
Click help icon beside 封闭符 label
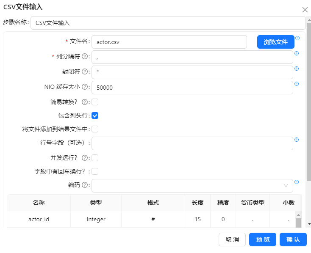coord(85,71)
